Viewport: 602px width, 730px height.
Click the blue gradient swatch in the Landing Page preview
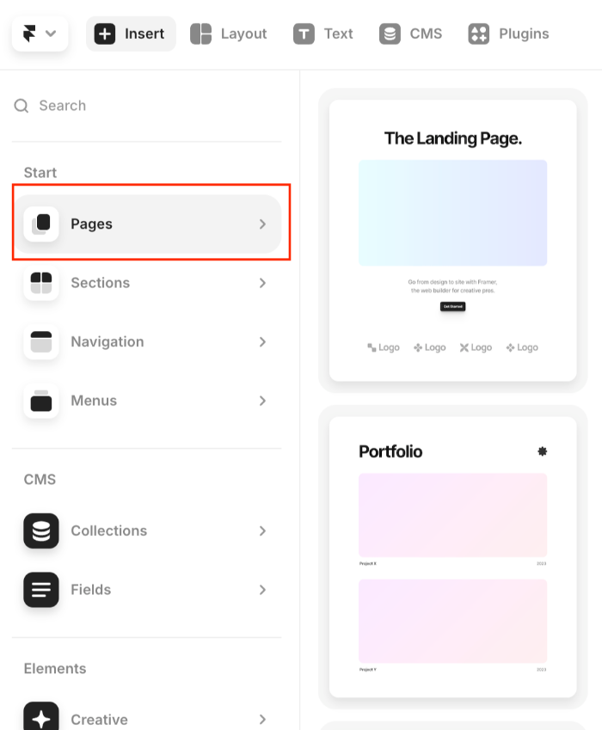point(452,212)
